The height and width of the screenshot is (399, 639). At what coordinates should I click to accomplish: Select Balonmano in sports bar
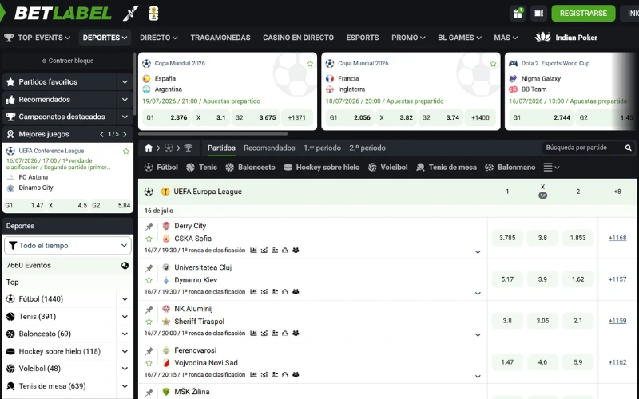(x=510, y=168)
